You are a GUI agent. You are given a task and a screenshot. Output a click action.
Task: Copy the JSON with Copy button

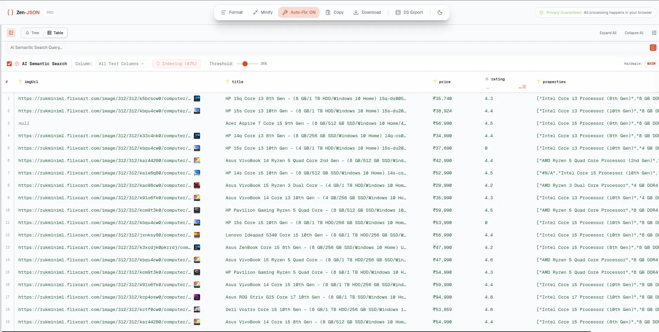(x=335, y=12)
